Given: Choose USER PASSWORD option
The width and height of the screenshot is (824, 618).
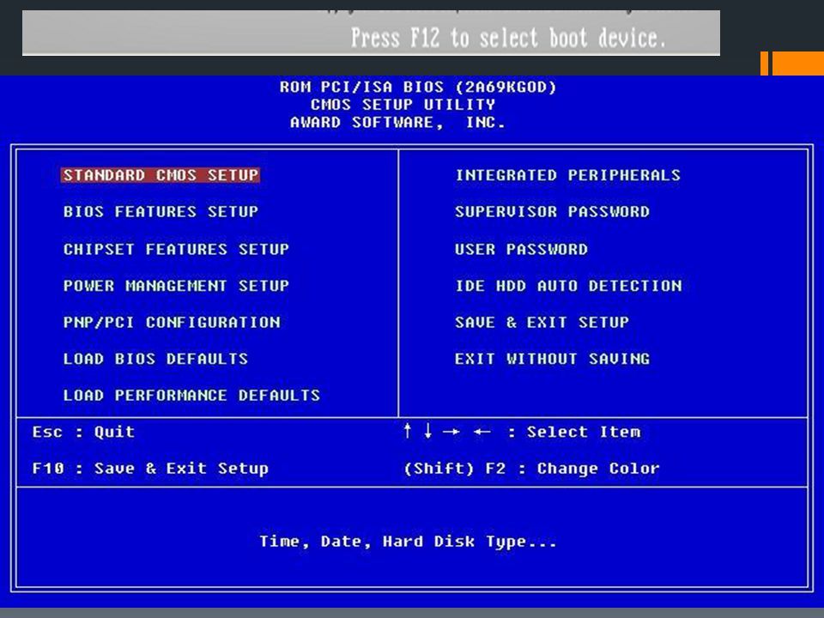Looking at the screenshot, I should click(521, 249).
